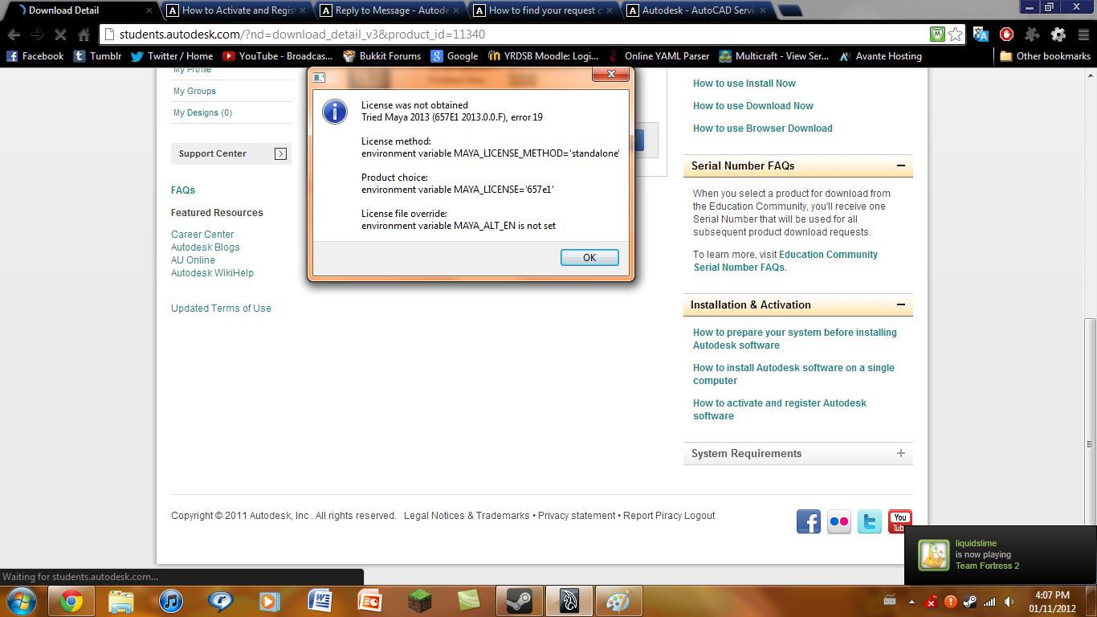Image resolution: width=1097 pixels, height=617 pixels.
Task: Open PowerPoint from the taskbar
Action: click(x=369, y=600)
